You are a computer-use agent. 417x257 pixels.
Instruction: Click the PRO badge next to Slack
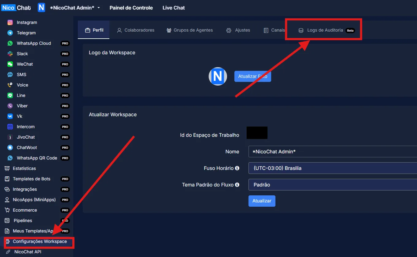(x=65, y=54)
